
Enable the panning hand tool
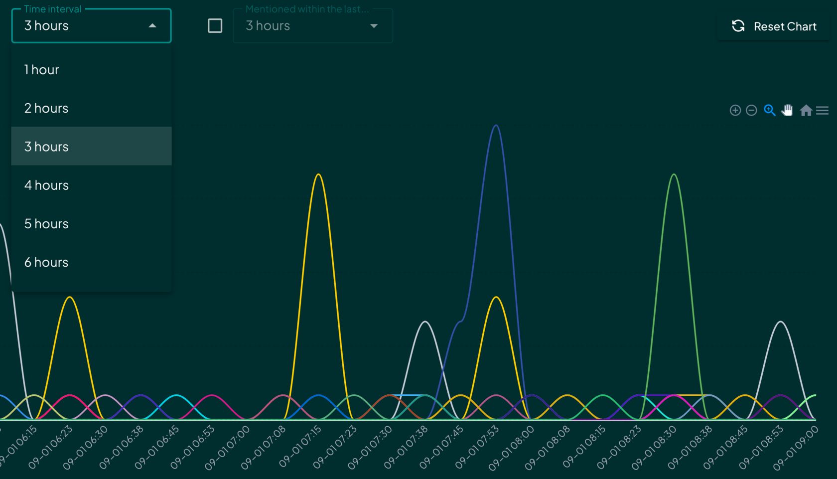[x=787, y=110]
